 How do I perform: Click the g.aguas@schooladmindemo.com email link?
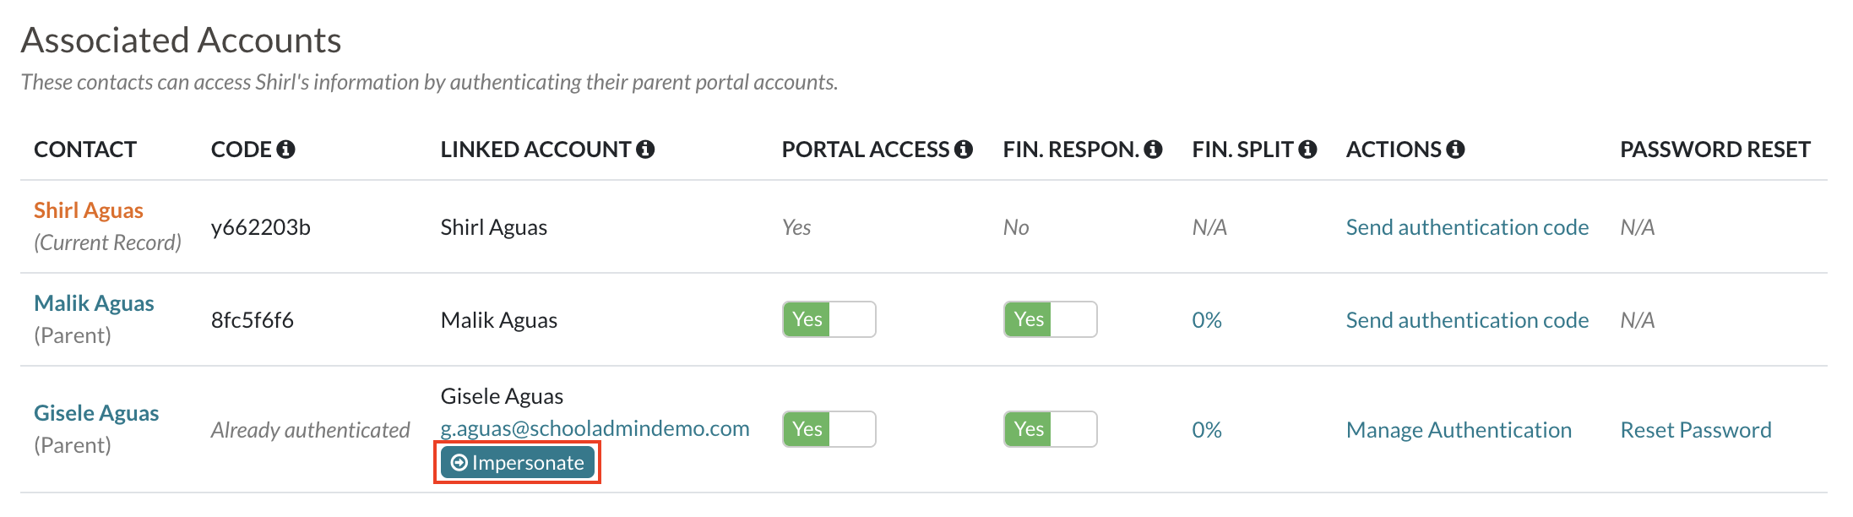[x=595, y=428]
